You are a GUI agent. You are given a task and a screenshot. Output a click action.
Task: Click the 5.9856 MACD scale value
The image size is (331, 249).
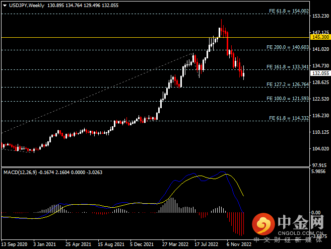click(320, 172)
